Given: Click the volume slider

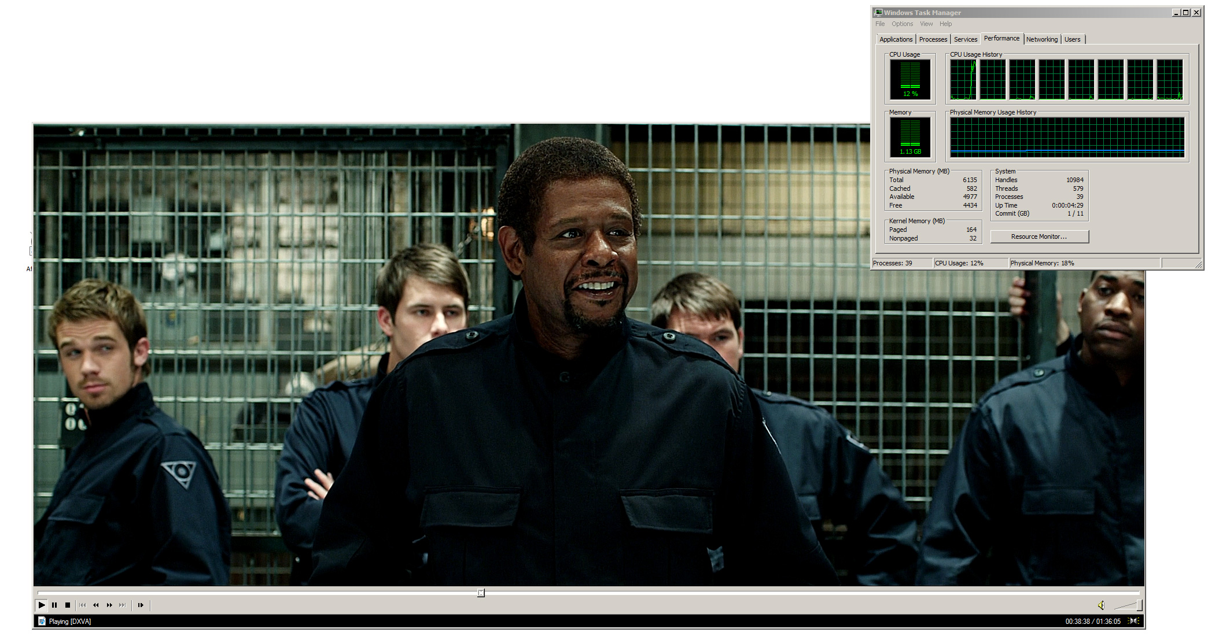Looking at the screenshot, I should (1128, 605).
